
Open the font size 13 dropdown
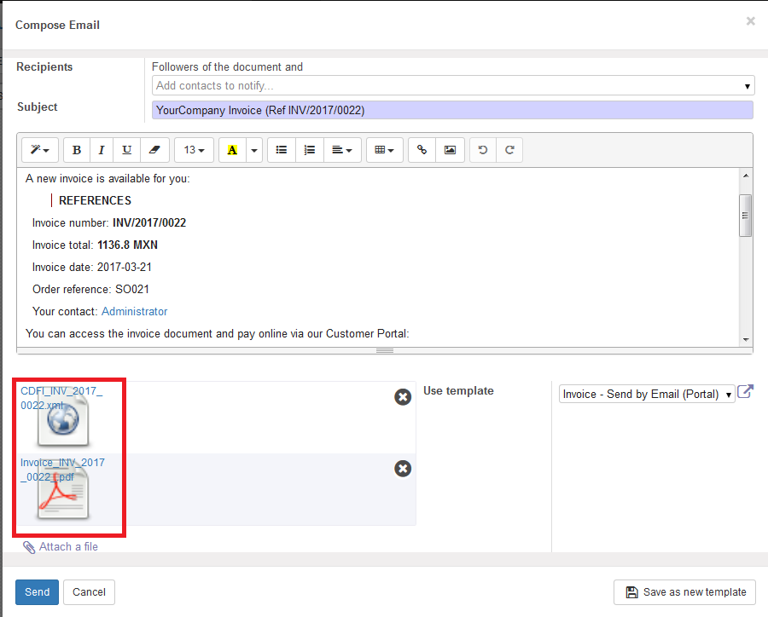[x=194, y=150]
